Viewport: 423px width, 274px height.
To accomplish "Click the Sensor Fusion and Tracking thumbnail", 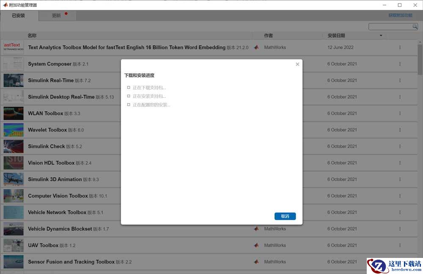I will 14,262.
